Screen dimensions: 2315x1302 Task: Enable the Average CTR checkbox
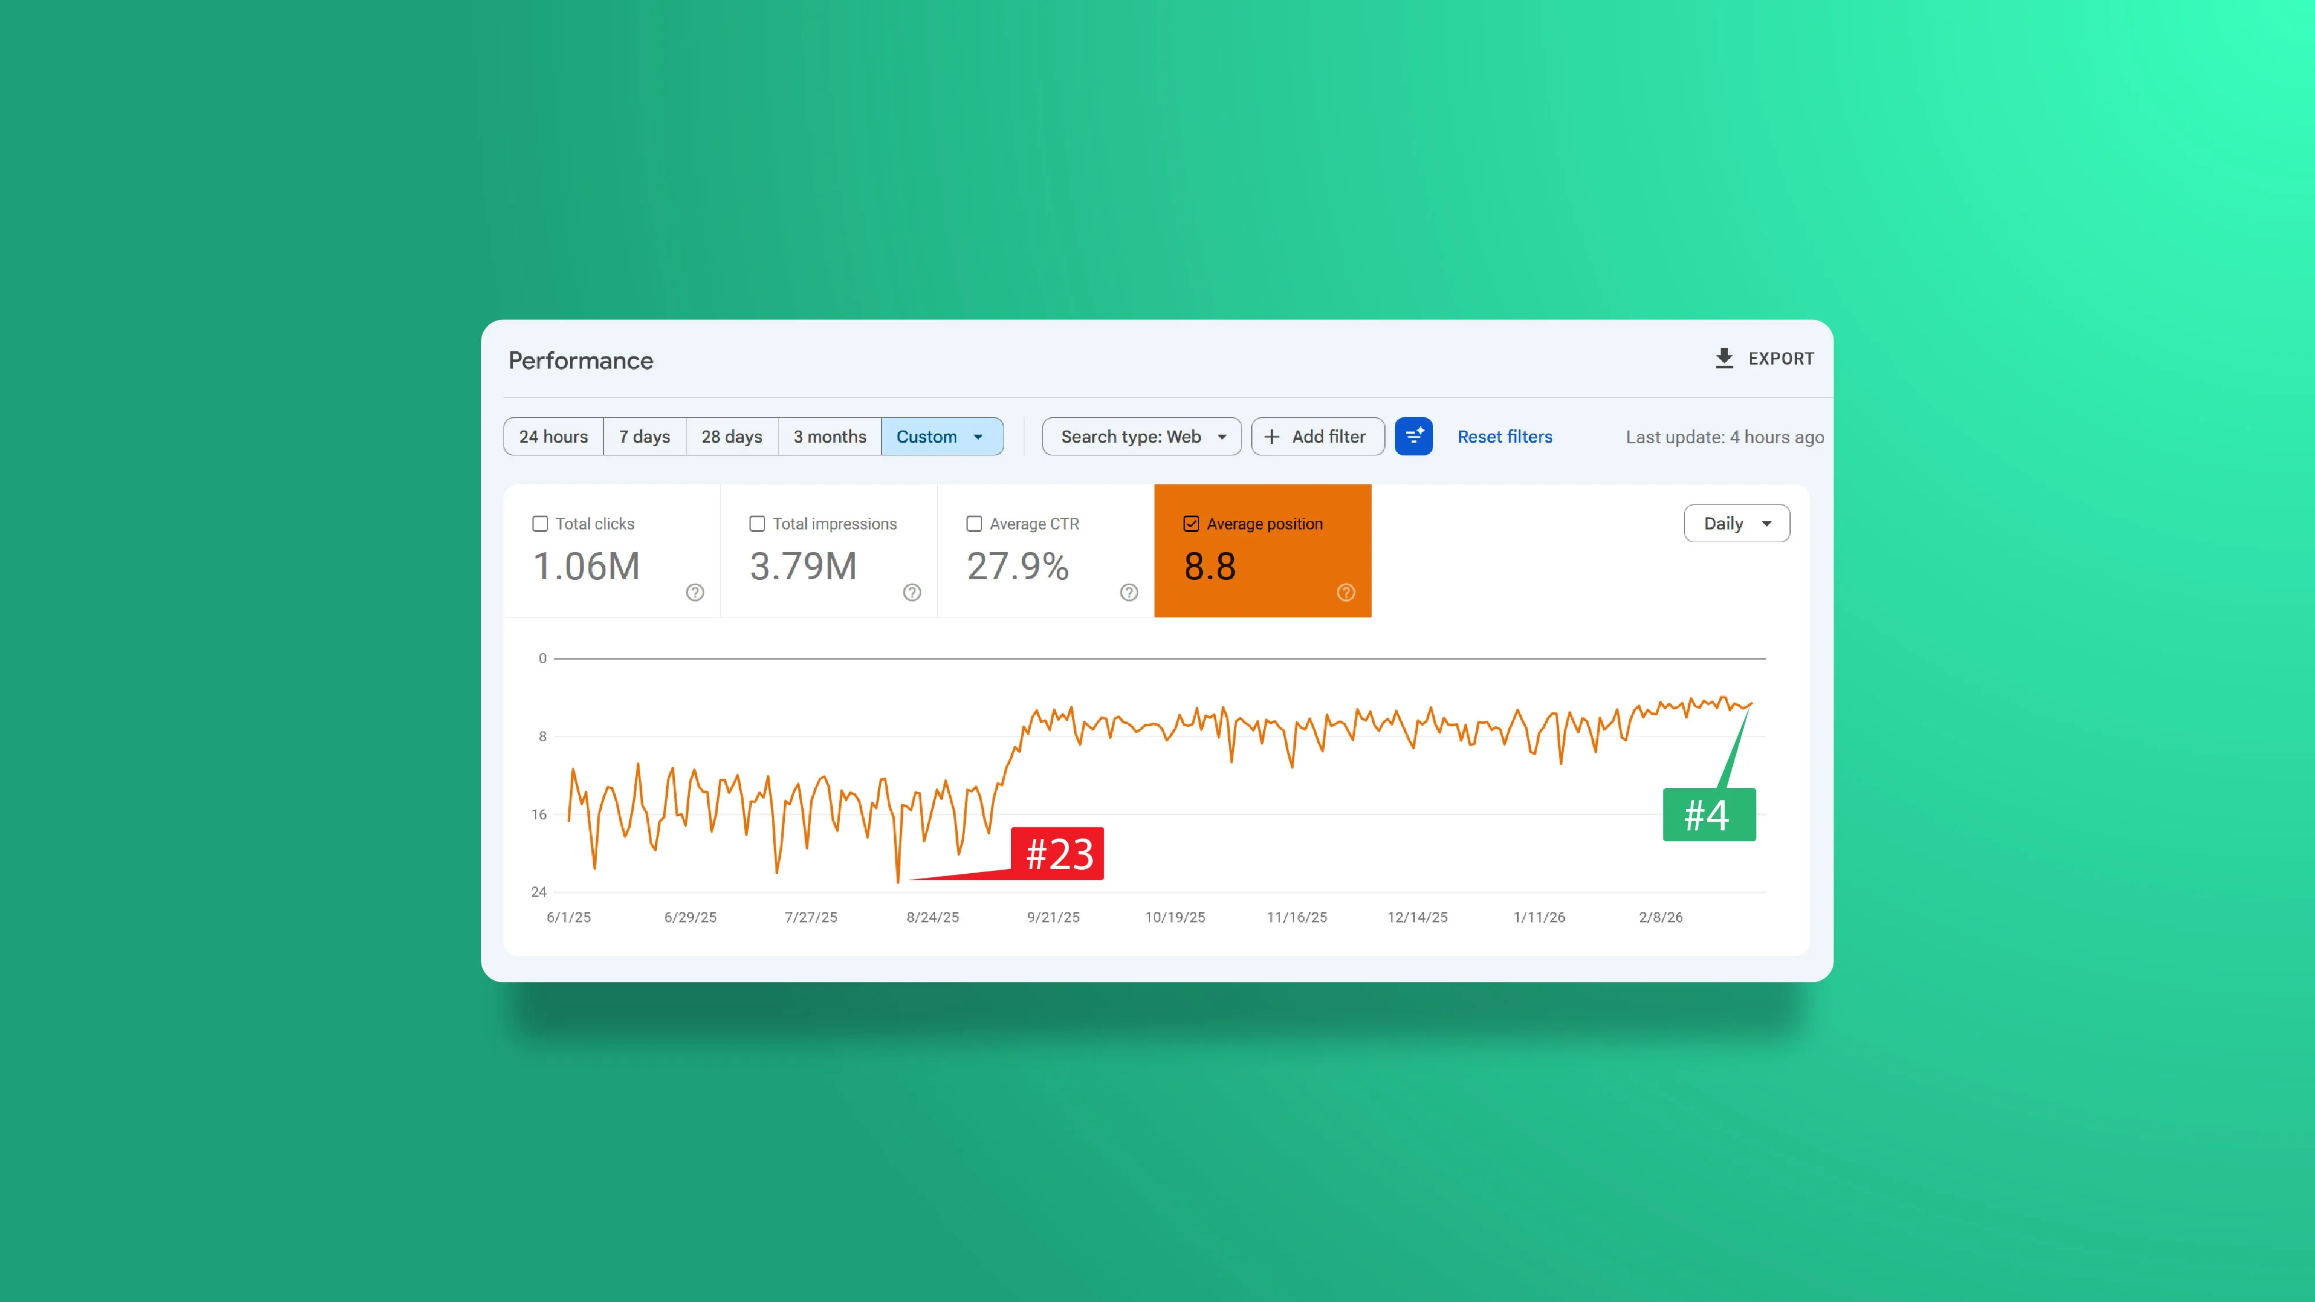[973, 523]
